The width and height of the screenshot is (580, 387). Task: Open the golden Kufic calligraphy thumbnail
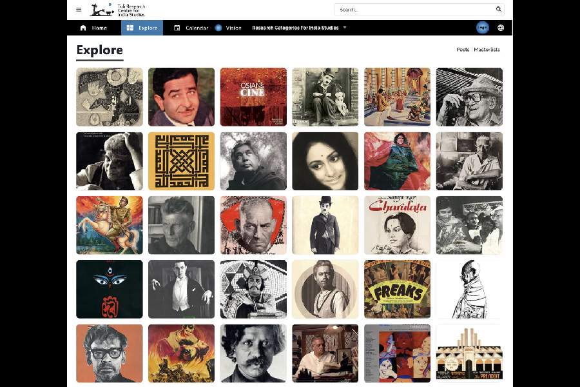181,161
